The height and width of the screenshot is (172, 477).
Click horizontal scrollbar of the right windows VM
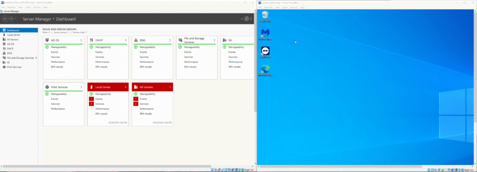341,166
